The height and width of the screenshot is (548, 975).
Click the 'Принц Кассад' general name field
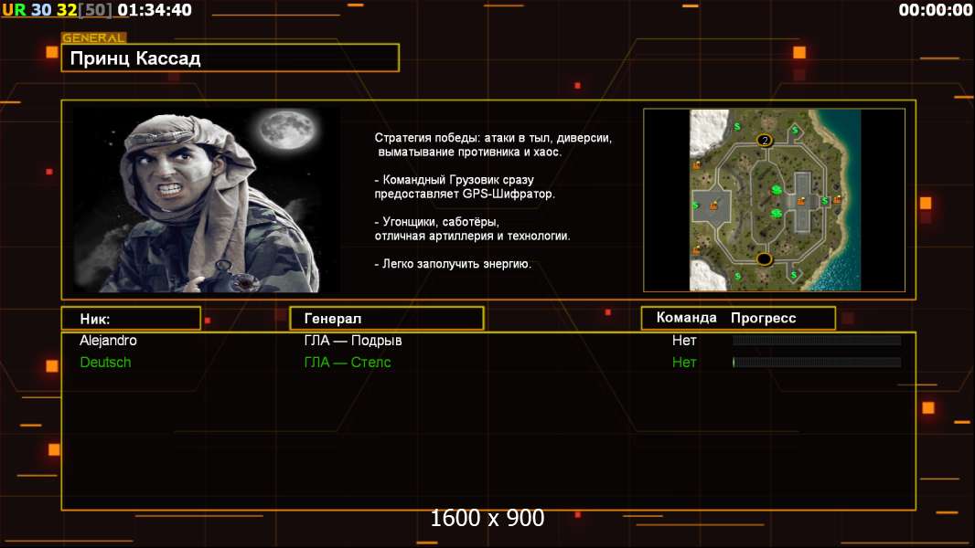click(x=230, y=58)
